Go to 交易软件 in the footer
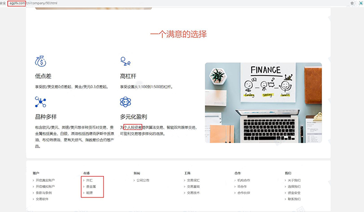364x212 pixels. tap(43, 199)
